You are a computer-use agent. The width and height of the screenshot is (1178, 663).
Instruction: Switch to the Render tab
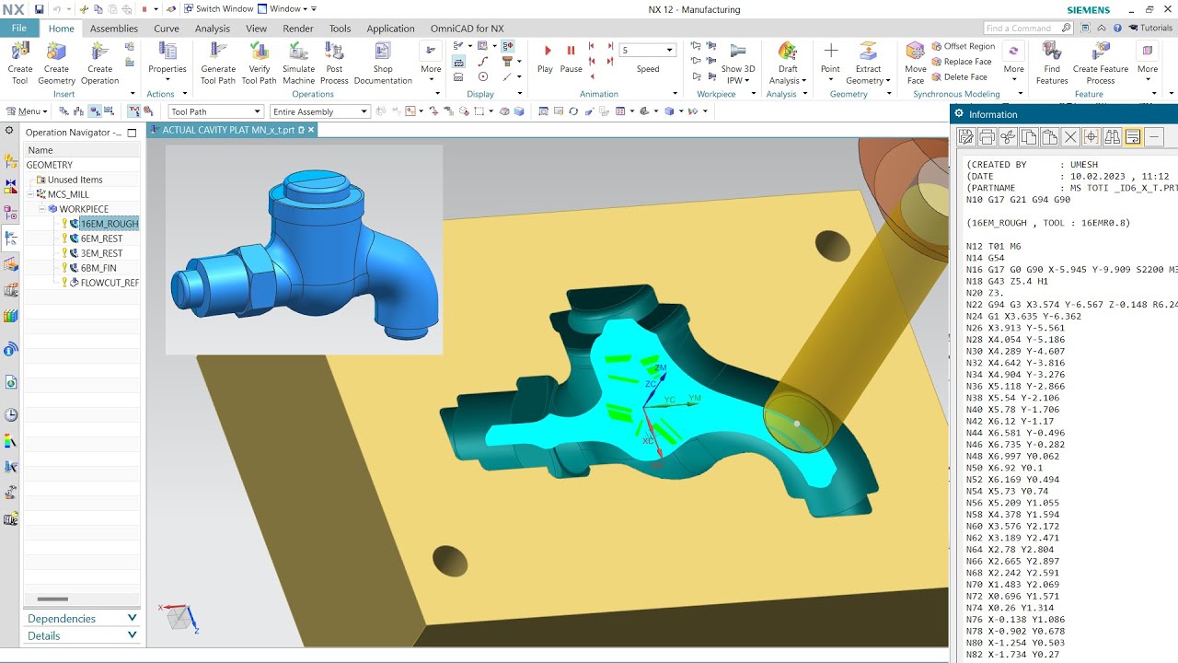pos(298,29)
